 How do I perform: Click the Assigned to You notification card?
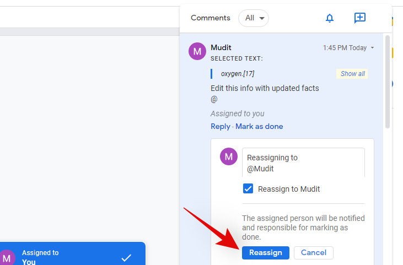tap(66, 256)
